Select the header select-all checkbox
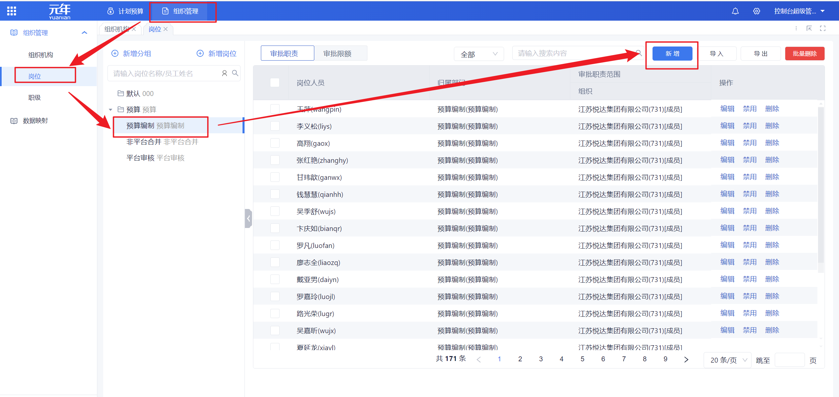 (275, 83)
